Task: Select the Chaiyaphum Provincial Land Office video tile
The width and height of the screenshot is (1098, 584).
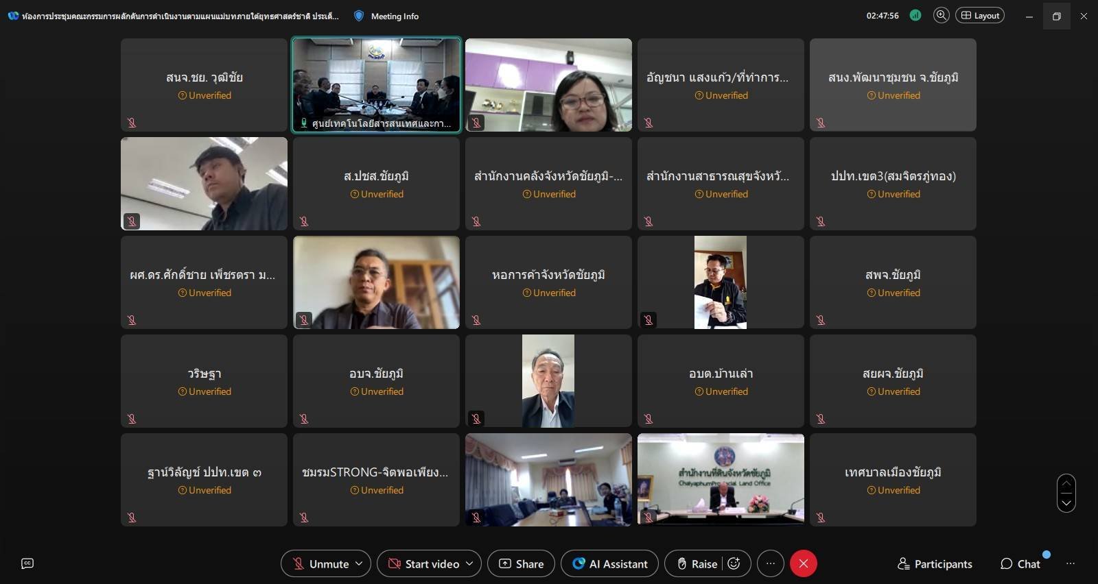Action: point(721,480)
